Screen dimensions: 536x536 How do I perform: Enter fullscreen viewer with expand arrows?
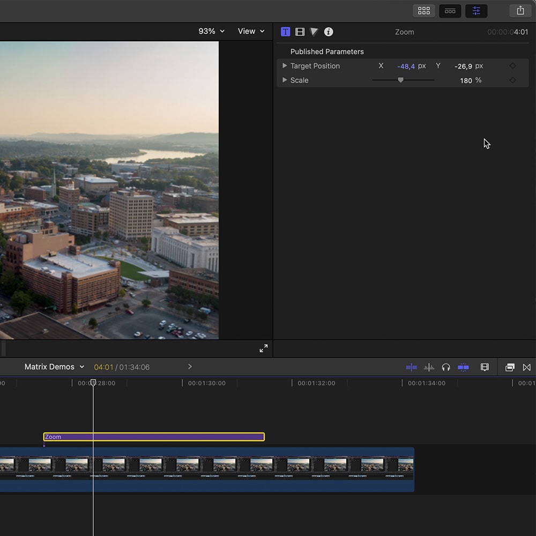(263, 348)
